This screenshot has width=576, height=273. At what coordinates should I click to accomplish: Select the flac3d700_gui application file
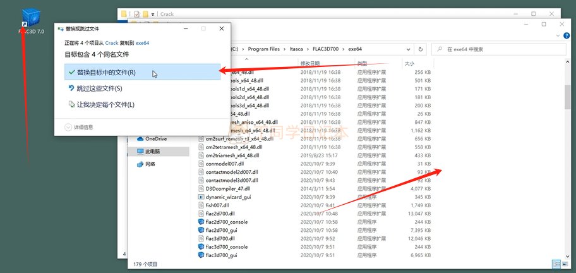tap(221, 255)
